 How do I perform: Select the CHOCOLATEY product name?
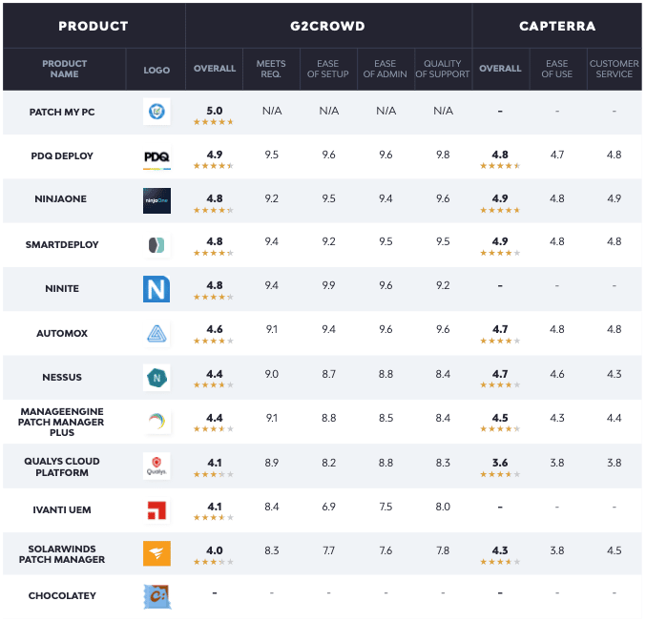(x=62, y=595)
